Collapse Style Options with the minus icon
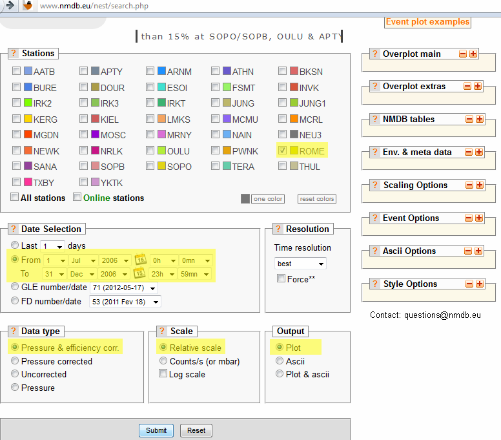The height and width of the screenshot is (440, 501). pos(469,284)
